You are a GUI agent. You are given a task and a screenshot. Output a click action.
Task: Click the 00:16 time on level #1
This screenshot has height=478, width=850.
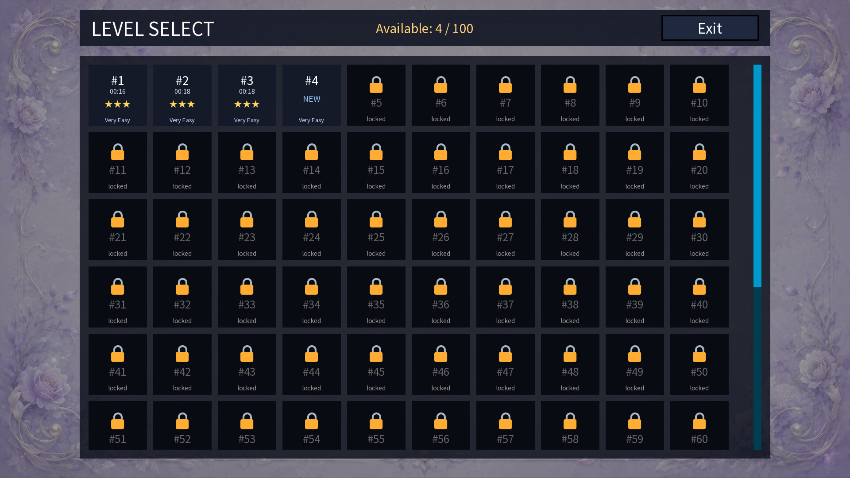(x=118, y=92)
